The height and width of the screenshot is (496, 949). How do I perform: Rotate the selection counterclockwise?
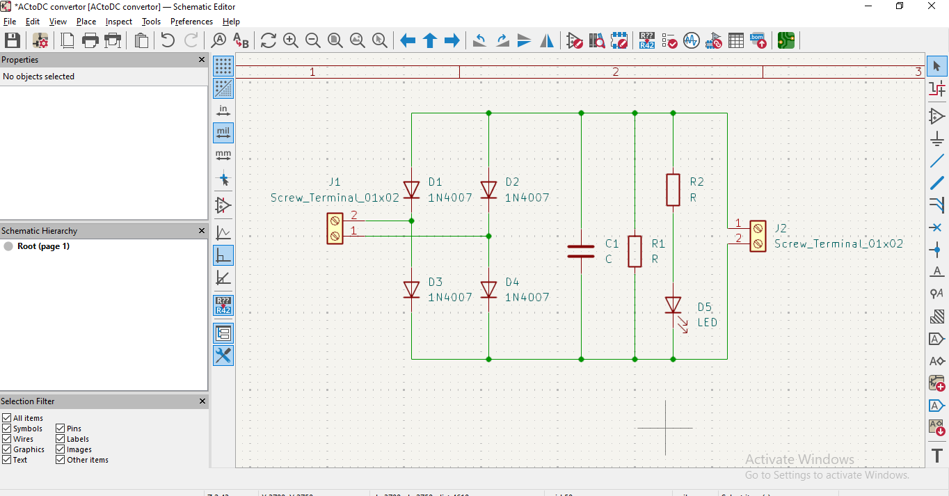click(479, 40)
